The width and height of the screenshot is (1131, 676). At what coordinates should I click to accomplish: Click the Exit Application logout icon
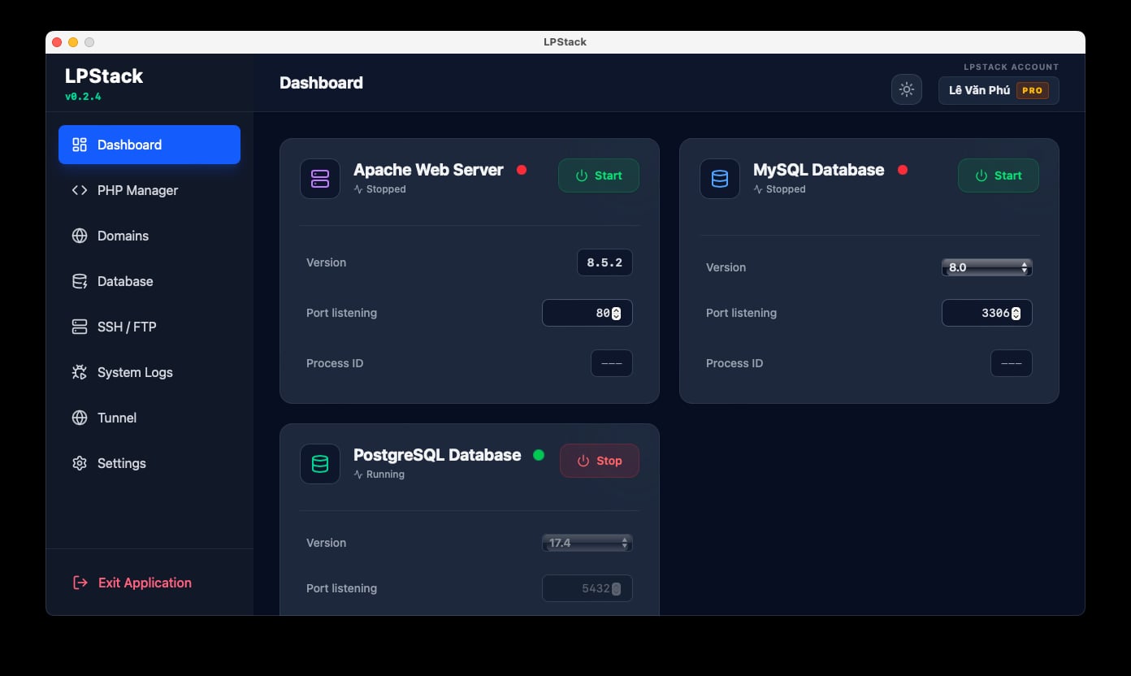click(80, 583)
